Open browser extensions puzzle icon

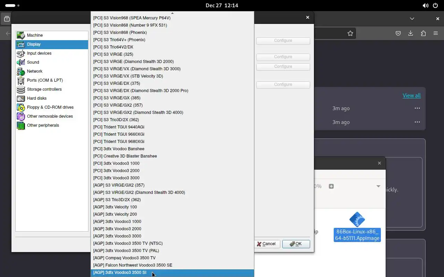pos(423,33)
